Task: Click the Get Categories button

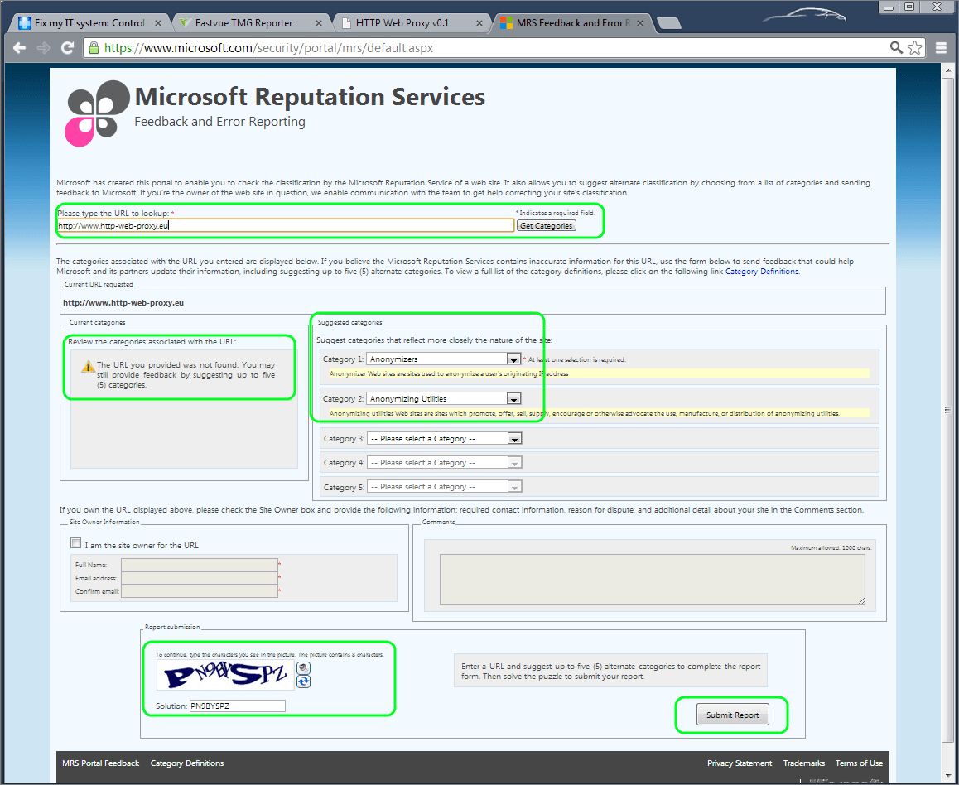Action: 546,225
